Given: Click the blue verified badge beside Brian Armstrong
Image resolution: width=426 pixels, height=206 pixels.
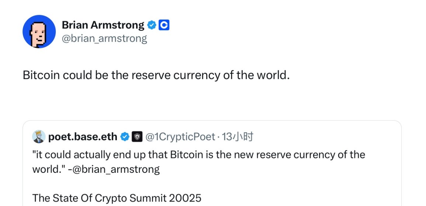Looking at the screenshot, I should click(x=152, y=25).
